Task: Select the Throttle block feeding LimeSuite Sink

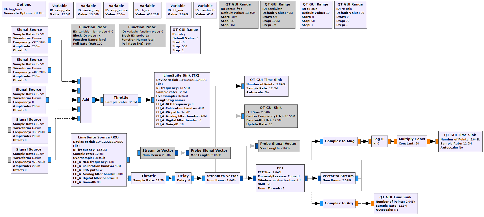Action: [x=121, y=100]
